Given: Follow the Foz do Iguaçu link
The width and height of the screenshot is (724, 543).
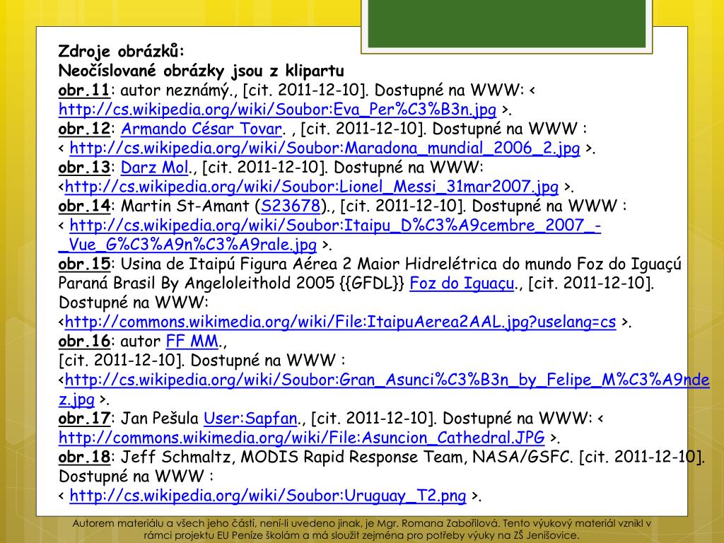Looking at the screenshot, I should coord(462,283).
